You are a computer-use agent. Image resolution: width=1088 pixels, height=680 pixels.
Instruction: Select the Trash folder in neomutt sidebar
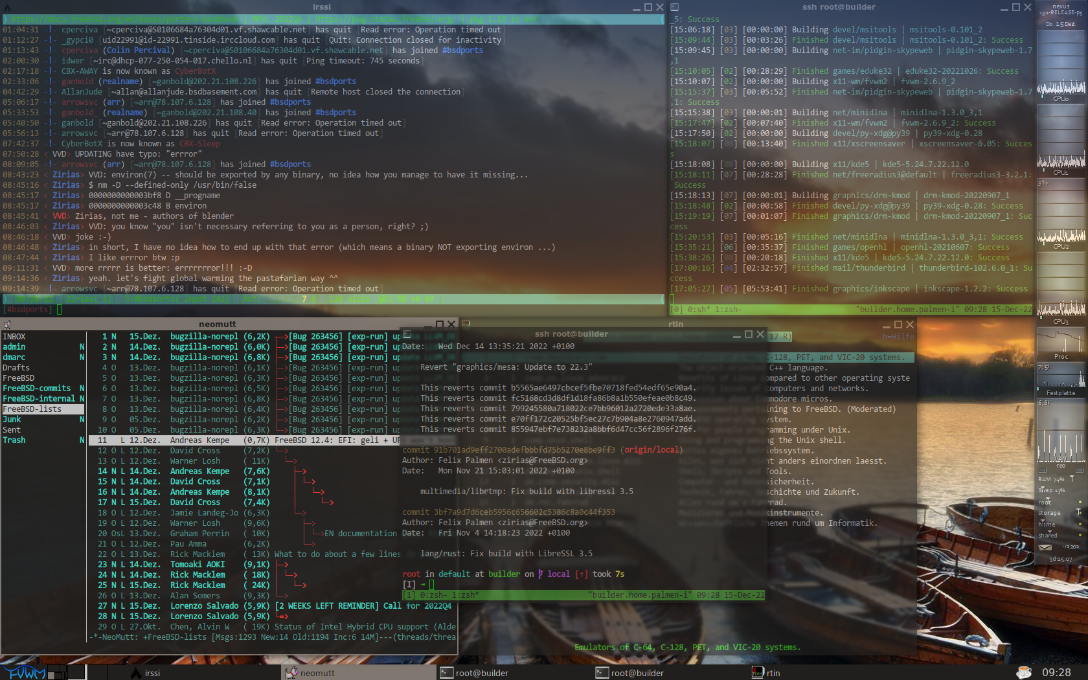(14, 440)
